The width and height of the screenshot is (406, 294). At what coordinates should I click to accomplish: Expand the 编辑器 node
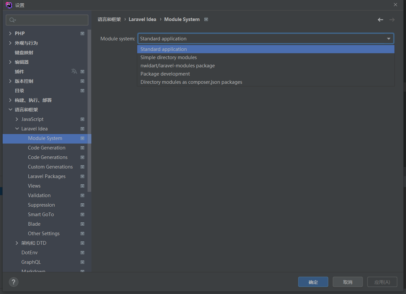point(10,62)
